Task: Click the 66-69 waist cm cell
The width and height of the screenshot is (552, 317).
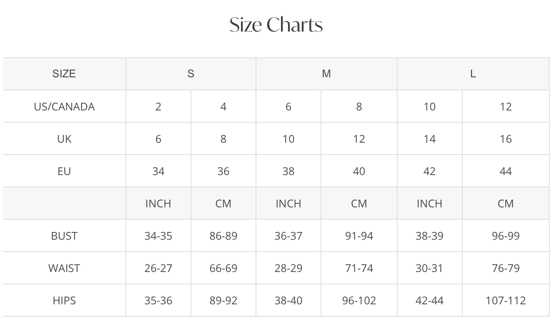Action: point(223,268)
